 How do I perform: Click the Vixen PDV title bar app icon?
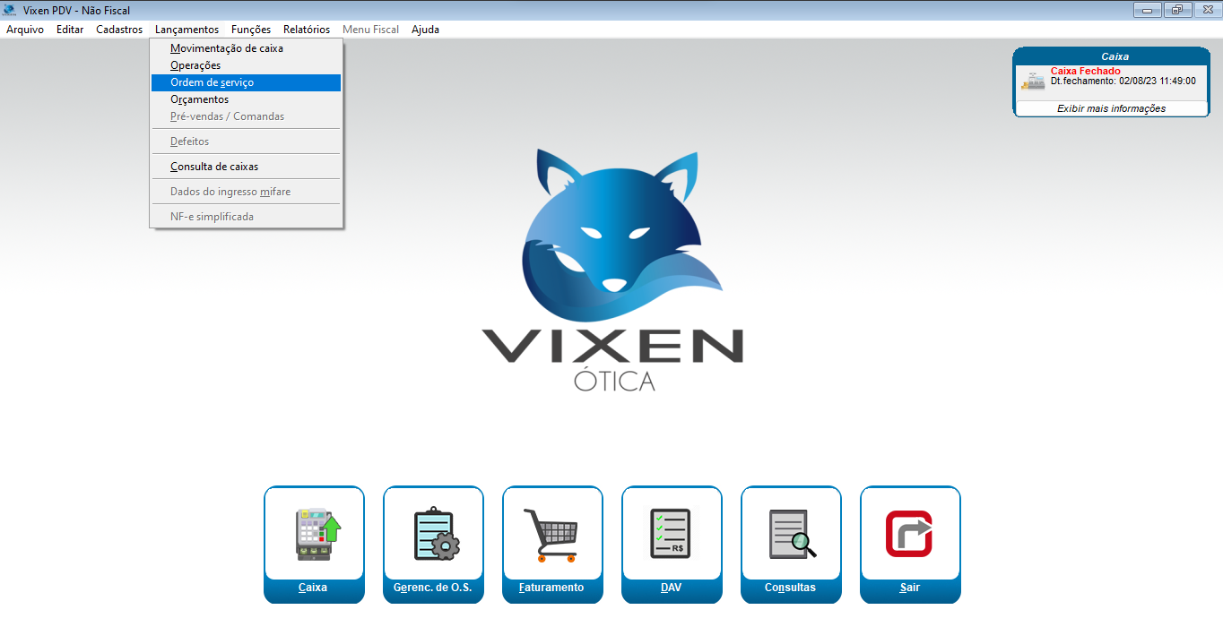pyautogui.click(x=10, y=10)
